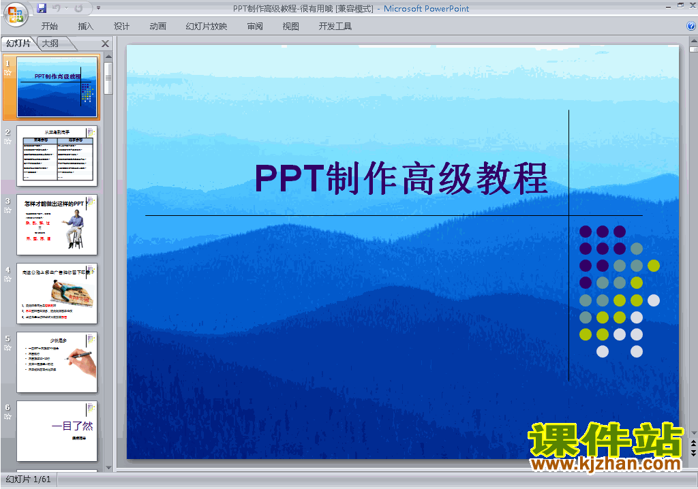Click main slide scrollbar up arrow

pyautogui.click(x=693, y=40)
